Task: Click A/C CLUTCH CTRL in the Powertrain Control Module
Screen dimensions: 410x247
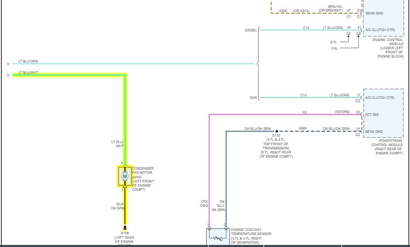Action: click(x=380, y=98)
